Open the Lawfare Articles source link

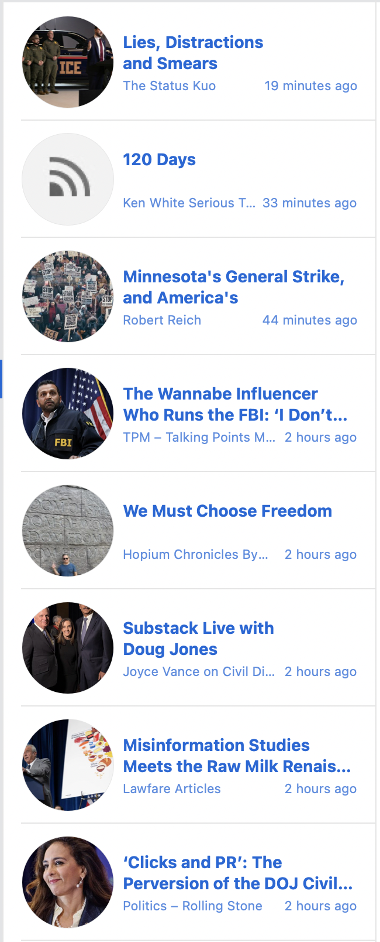(172, 789)
